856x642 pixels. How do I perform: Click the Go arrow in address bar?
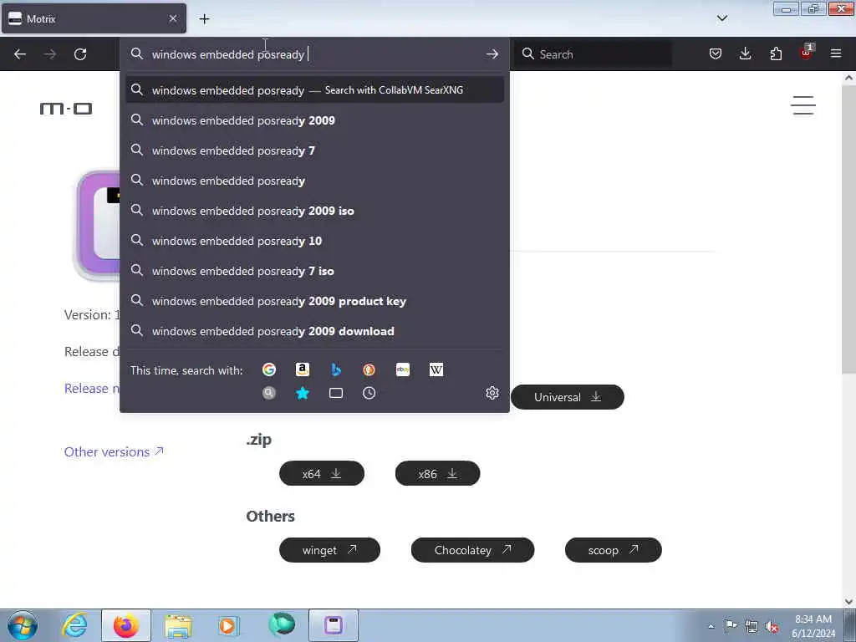click(x=492, y=54)
